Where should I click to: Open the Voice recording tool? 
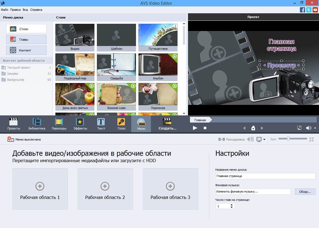(x=121, y=124)
